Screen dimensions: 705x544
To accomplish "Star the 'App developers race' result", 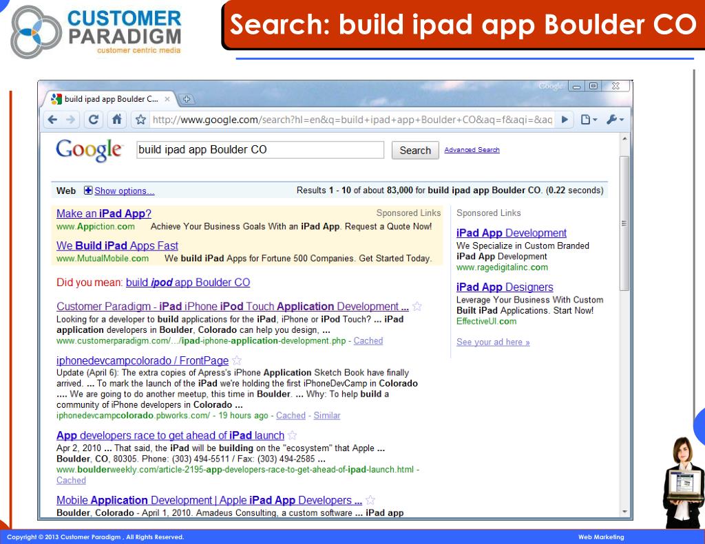I will [x=292, y=435].
